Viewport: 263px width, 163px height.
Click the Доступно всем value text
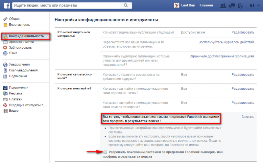(x=193, y=32)
